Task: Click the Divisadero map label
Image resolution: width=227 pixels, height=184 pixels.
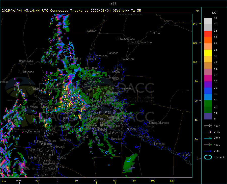Action: (x=123, y=88)
